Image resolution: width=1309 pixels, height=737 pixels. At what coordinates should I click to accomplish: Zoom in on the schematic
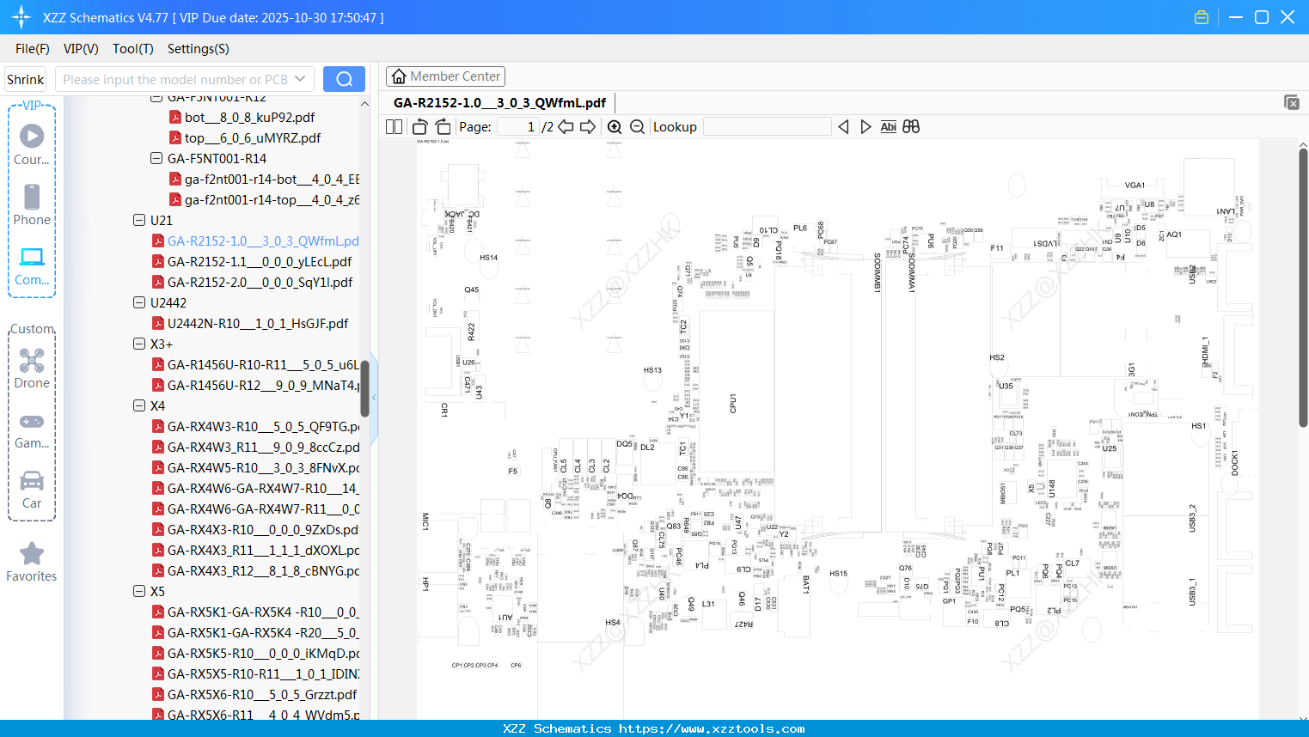pos(615,126)
